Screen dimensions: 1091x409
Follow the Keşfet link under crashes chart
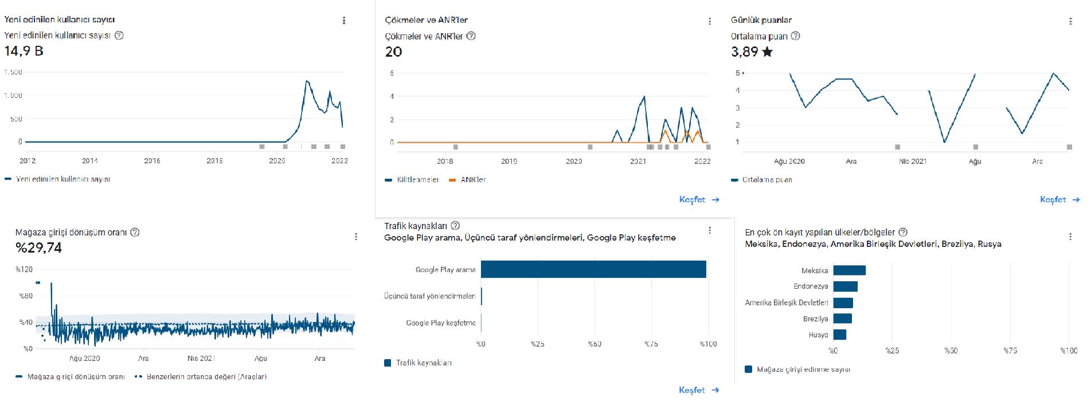699,200
